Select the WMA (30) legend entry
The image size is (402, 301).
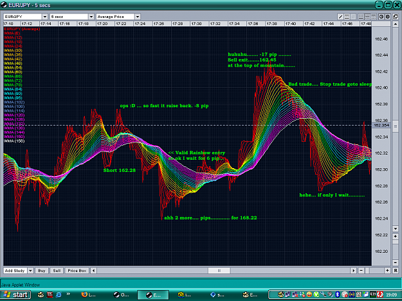[13, 50]
